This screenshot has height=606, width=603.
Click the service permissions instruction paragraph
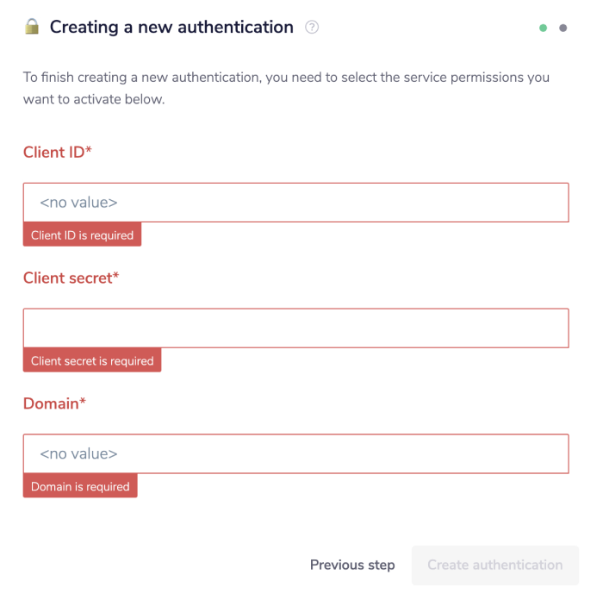point(286,89)
